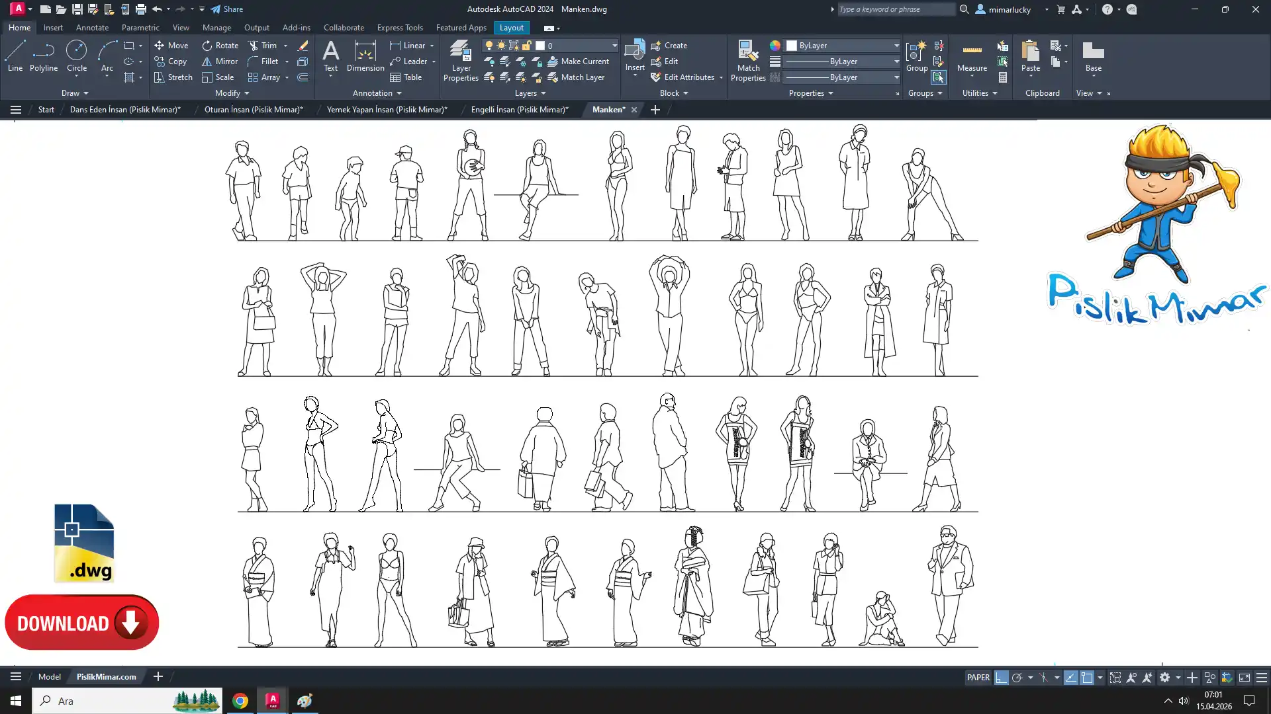Screen dimensions: 1271x714
Task: Expand the Linear dimension dropdown arrow
Action: pos(432,46)
